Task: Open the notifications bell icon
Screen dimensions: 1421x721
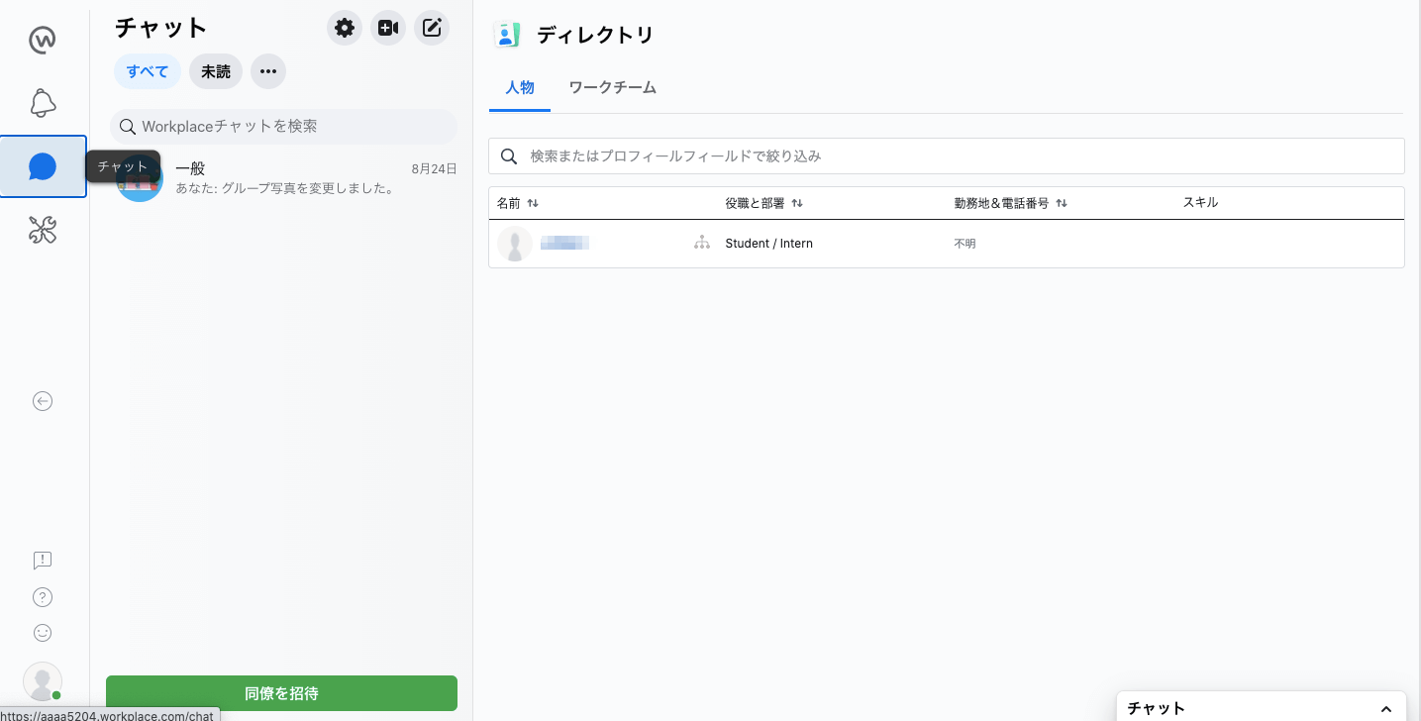Action: [43, 103]
